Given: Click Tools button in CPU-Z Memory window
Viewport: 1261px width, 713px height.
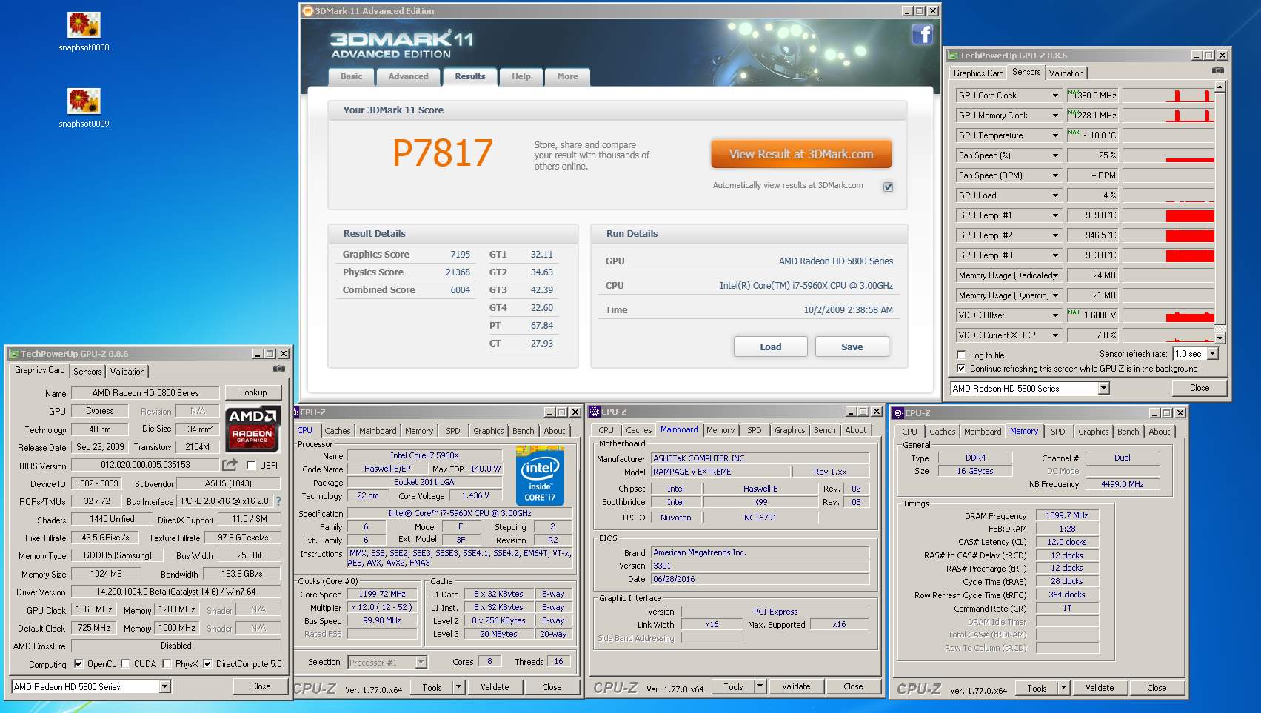Looking at the screenshot, I should coord(1037,688).
